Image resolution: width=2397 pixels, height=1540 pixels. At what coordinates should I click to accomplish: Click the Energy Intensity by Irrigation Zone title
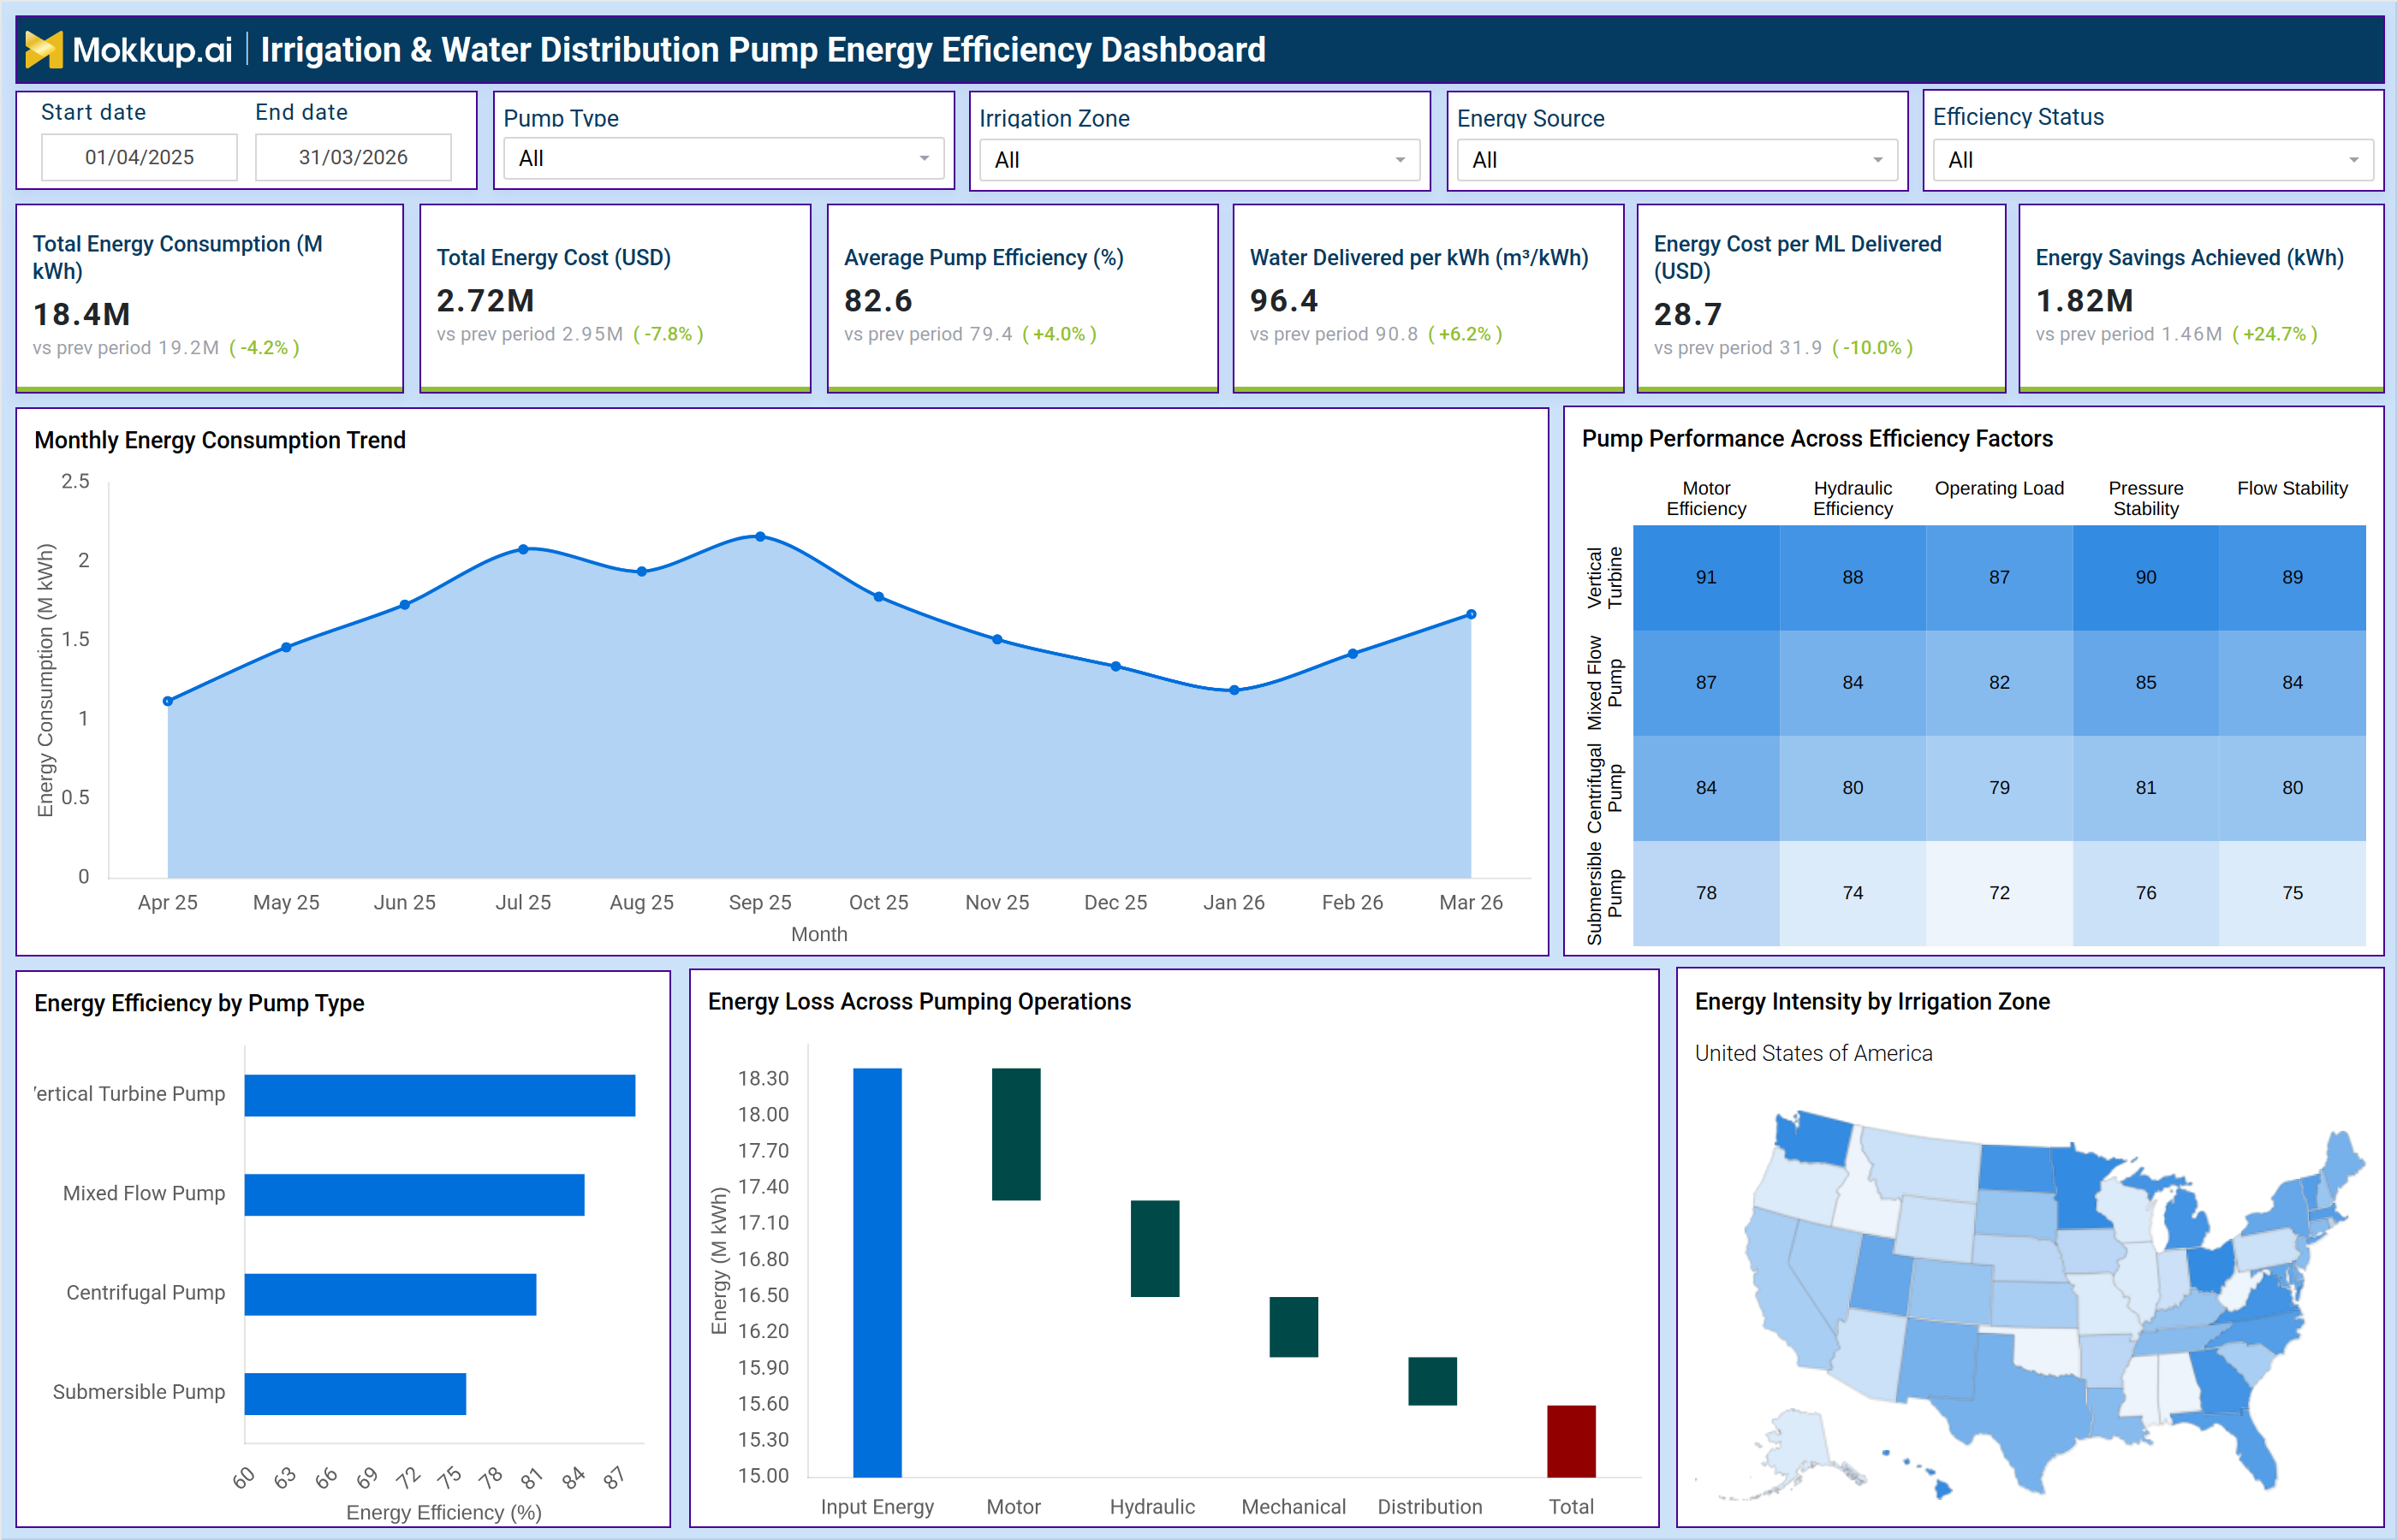1871,1002
